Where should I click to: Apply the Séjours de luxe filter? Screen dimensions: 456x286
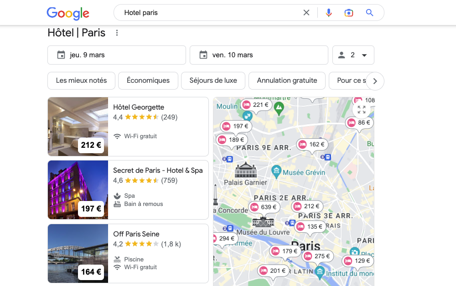[x=213, y=80]
